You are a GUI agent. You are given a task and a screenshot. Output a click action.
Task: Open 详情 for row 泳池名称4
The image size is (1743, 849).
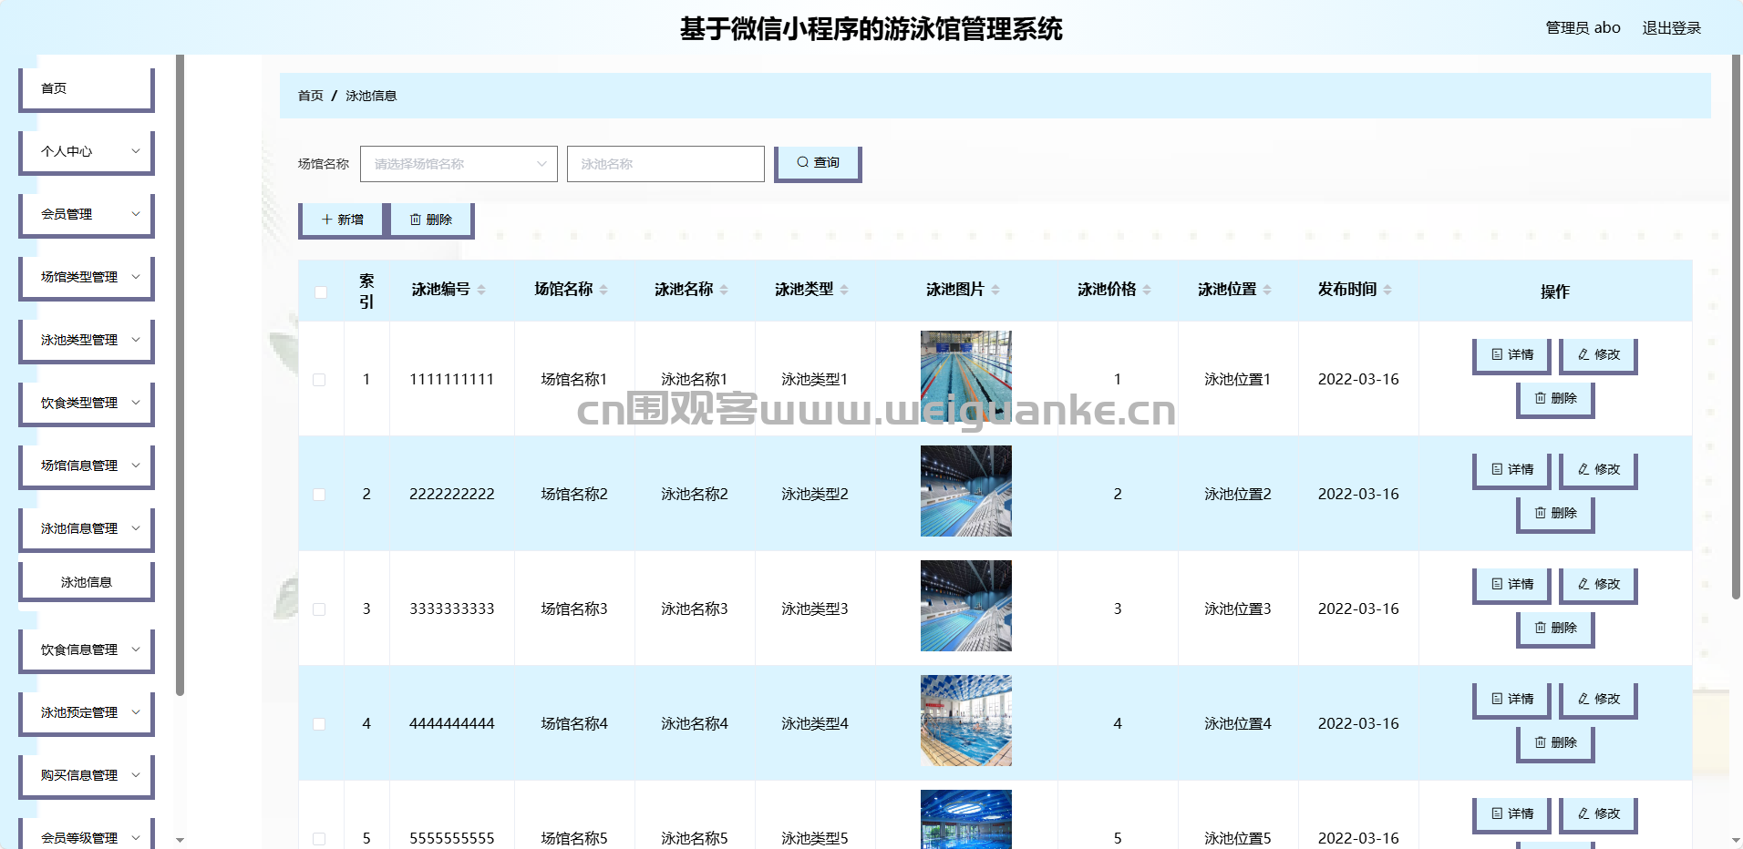1511,700
